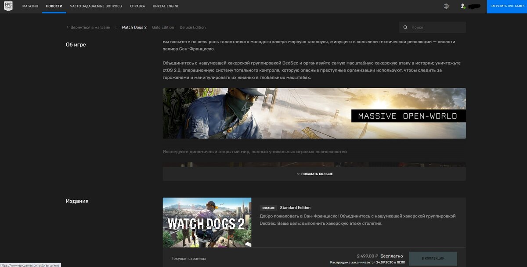
Task: Open the НОВОСТИ menu item
Action: click(x=54, y=6)
